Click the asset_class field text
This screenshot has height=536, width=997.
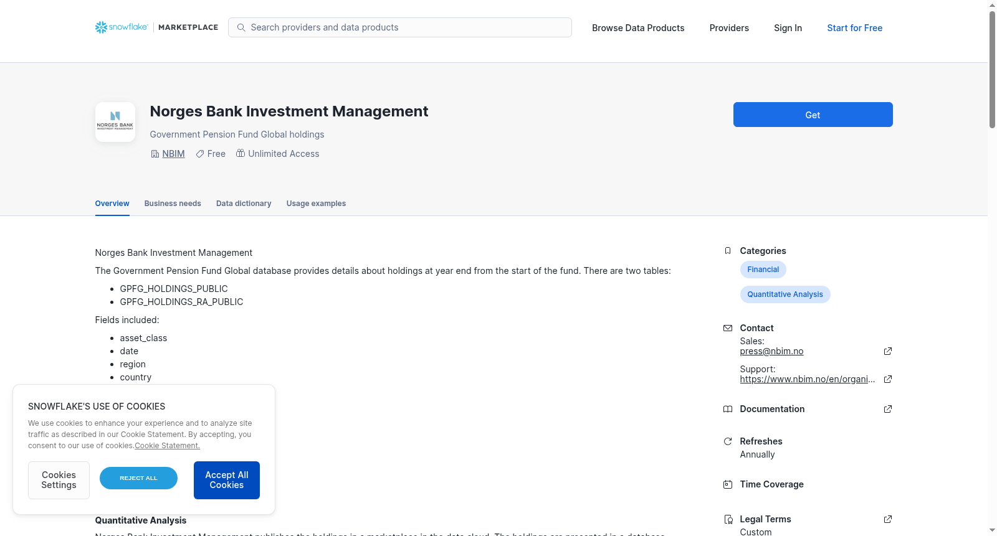pyautogui.click(x=143, y=338)
